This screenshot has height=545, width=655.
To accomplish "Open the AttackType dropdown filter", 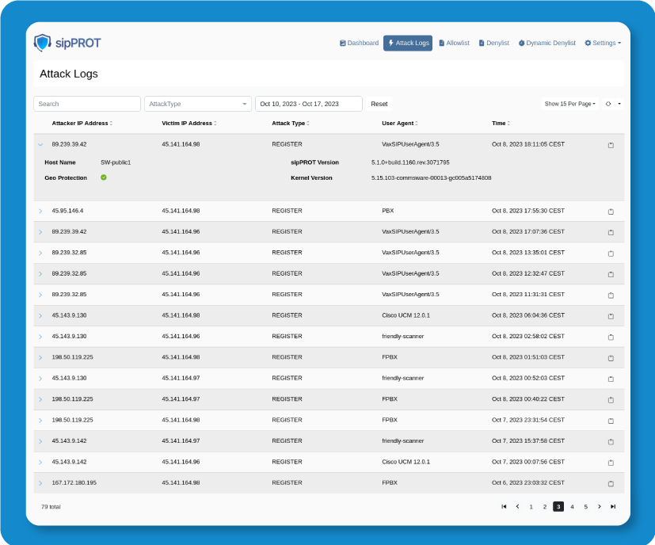I will pos(198,104).
